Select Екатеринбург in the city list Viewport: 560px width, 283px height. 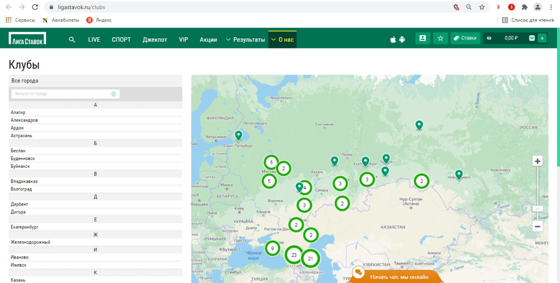point(25,227)
